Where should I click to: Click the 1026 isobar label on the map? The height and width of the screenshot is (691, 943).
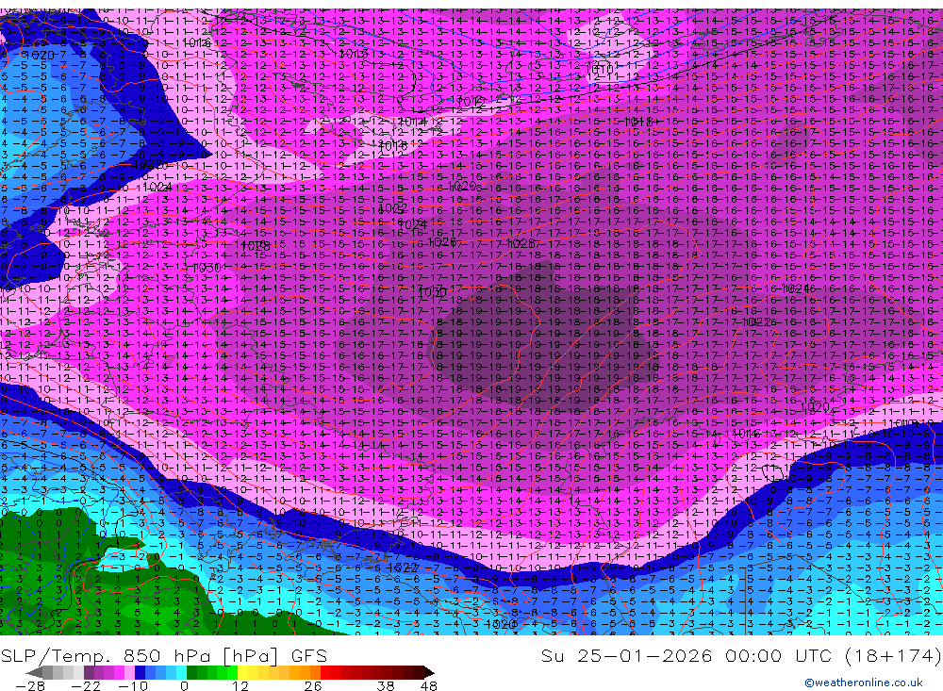(442, 241)
